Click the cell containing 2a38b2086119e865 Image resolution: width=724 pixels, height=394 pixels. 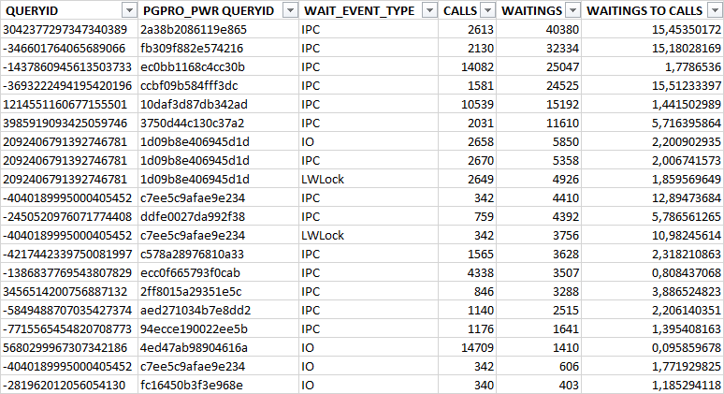[x=194, y=29]
